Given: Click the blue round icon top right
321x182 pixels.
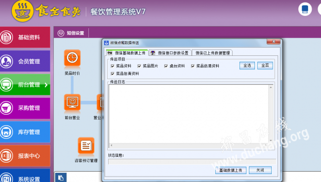Looking at the screenshot, I should point(305,9).
